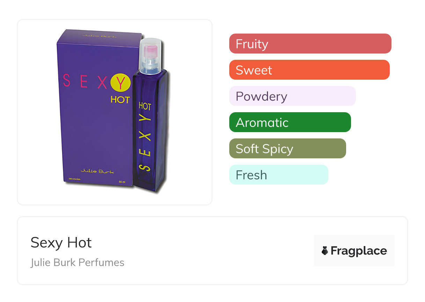This screenshot has height=302, width=425.
Task: Click the Fragplace wordmark text
Action: tap(359, 251)
